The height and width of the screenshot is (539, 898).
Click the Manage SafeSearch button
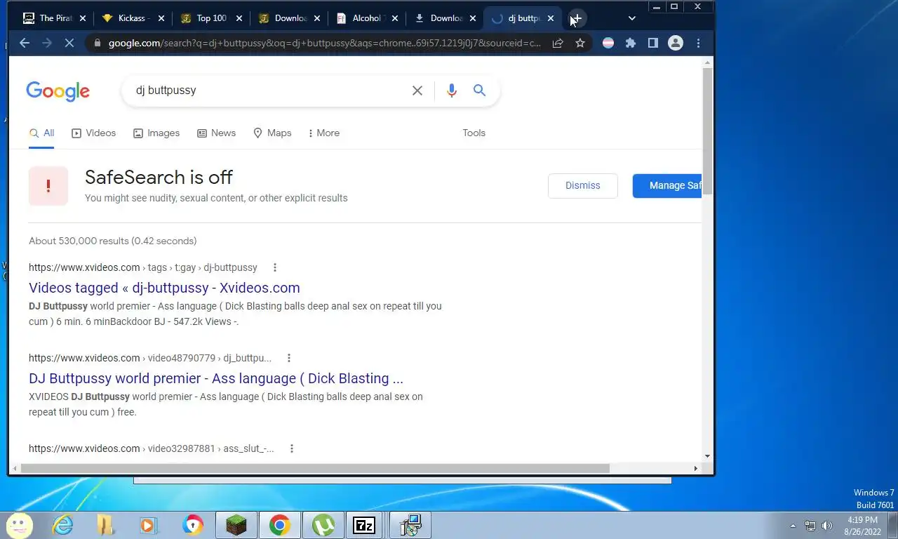coord(667,186)
